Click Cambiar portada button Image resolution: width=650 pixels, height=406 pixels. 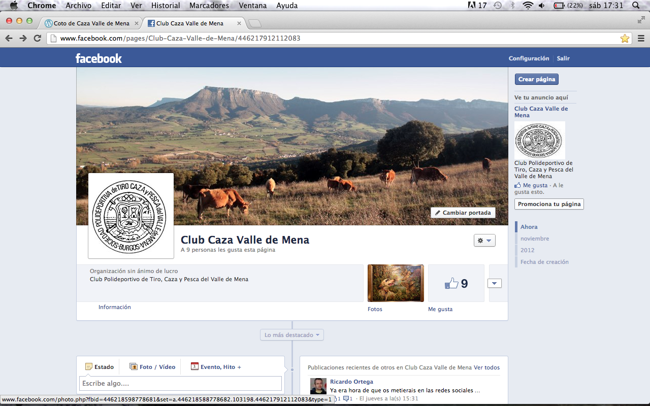[x=463, y=213]
